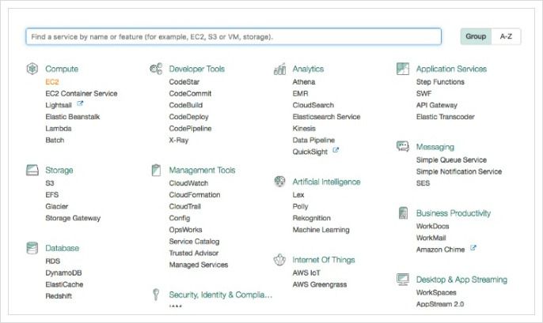Open CloudTrail
This screenshot has height=323, width=543.
pyautogui.click(x=185, y=207)
